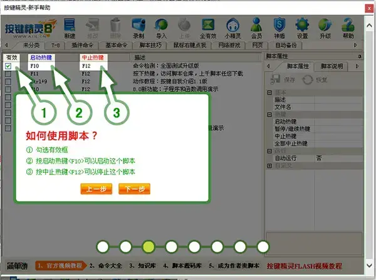Viewport: 376px width, 280px height.
Task: Click the 自动运行 value 否
Action: coord(319,158)
